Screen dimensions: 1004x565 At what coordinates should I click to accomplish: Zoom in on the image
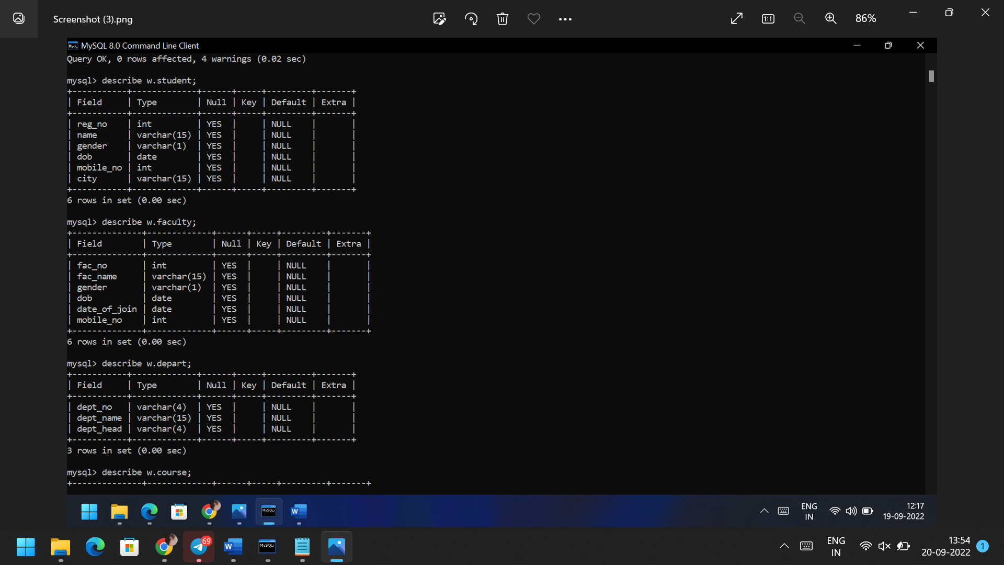831,18
